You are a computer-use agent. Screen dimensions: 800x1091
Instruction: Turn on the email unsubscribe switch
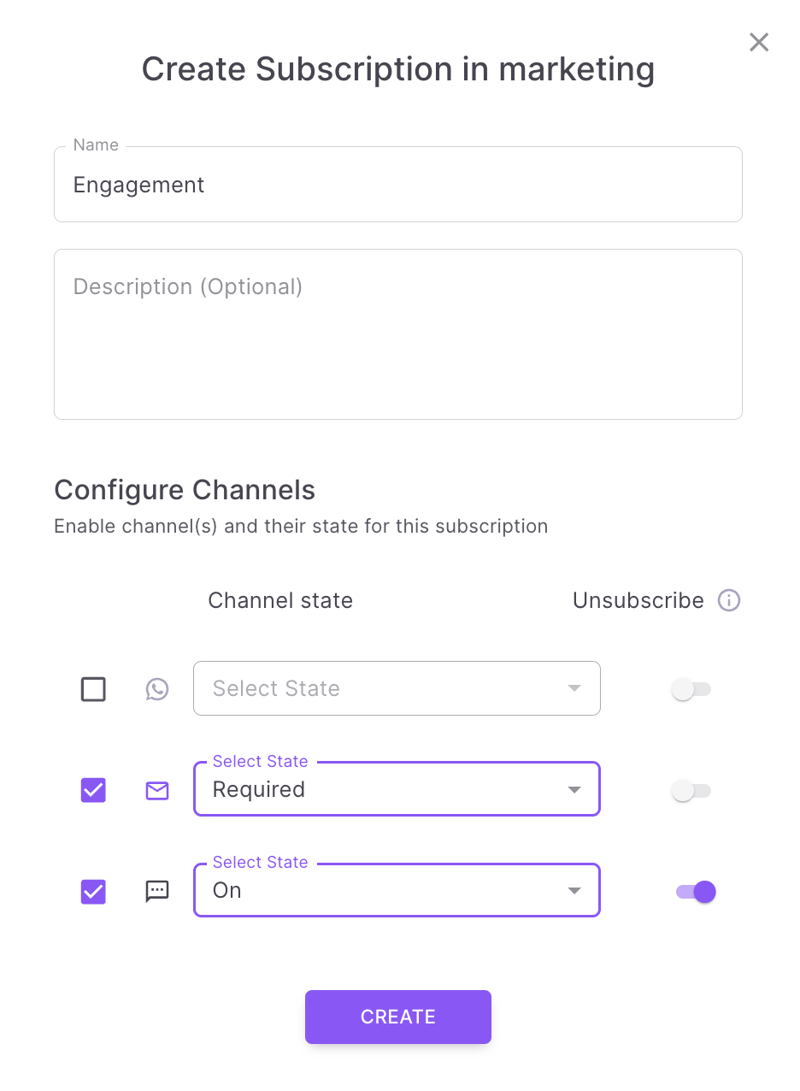point(691,791)
